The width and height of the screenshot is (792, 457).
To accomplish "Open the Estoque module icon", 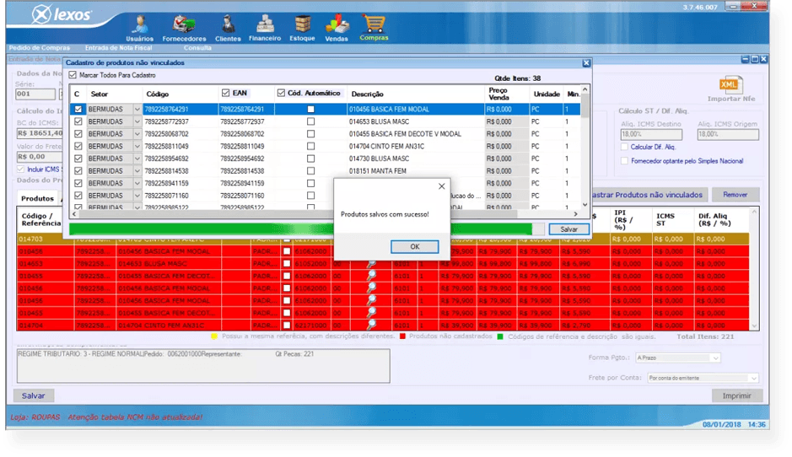I will coord(302,29).
